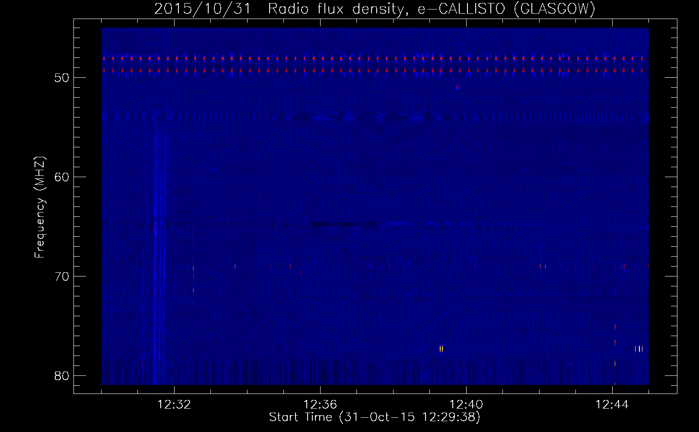The width and height of the screenshot is (699, 432).
Task: Click the yellow double spike before 12:40
Action: (x=441, y=349)
